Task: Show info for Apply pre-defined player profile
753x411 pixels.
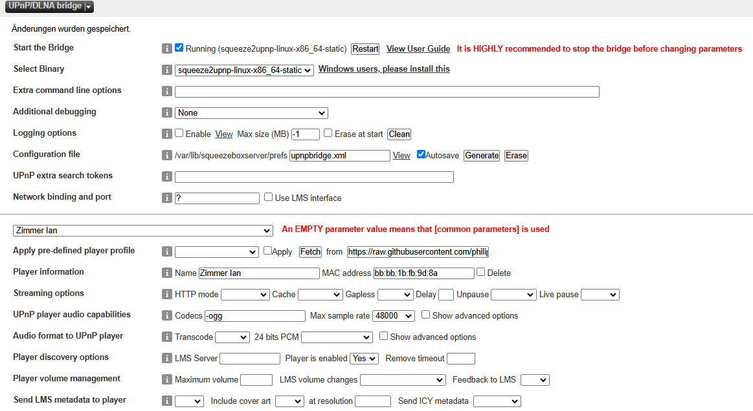Action: 166,251
